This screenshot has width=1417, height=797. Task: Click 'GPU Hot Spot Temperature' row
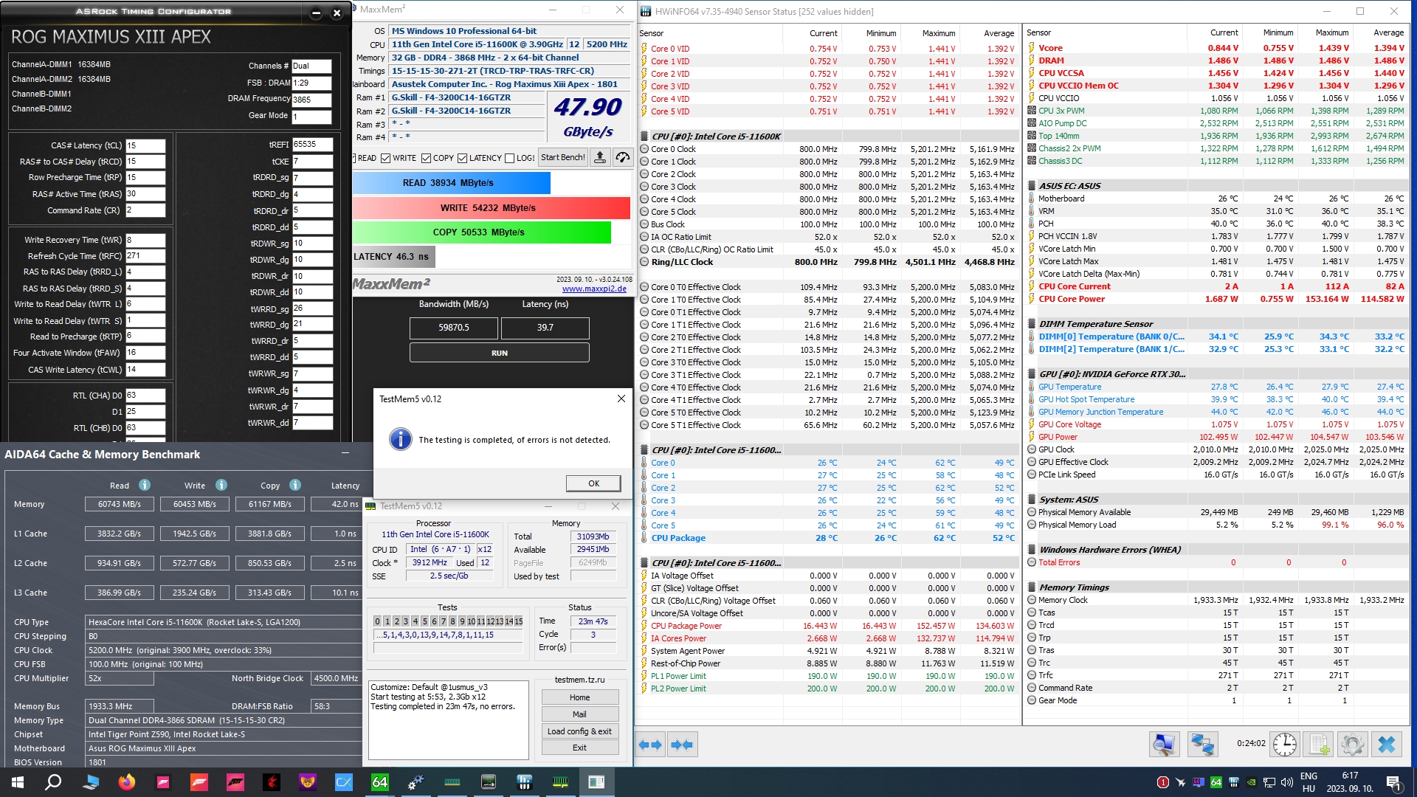[1216, 399]
